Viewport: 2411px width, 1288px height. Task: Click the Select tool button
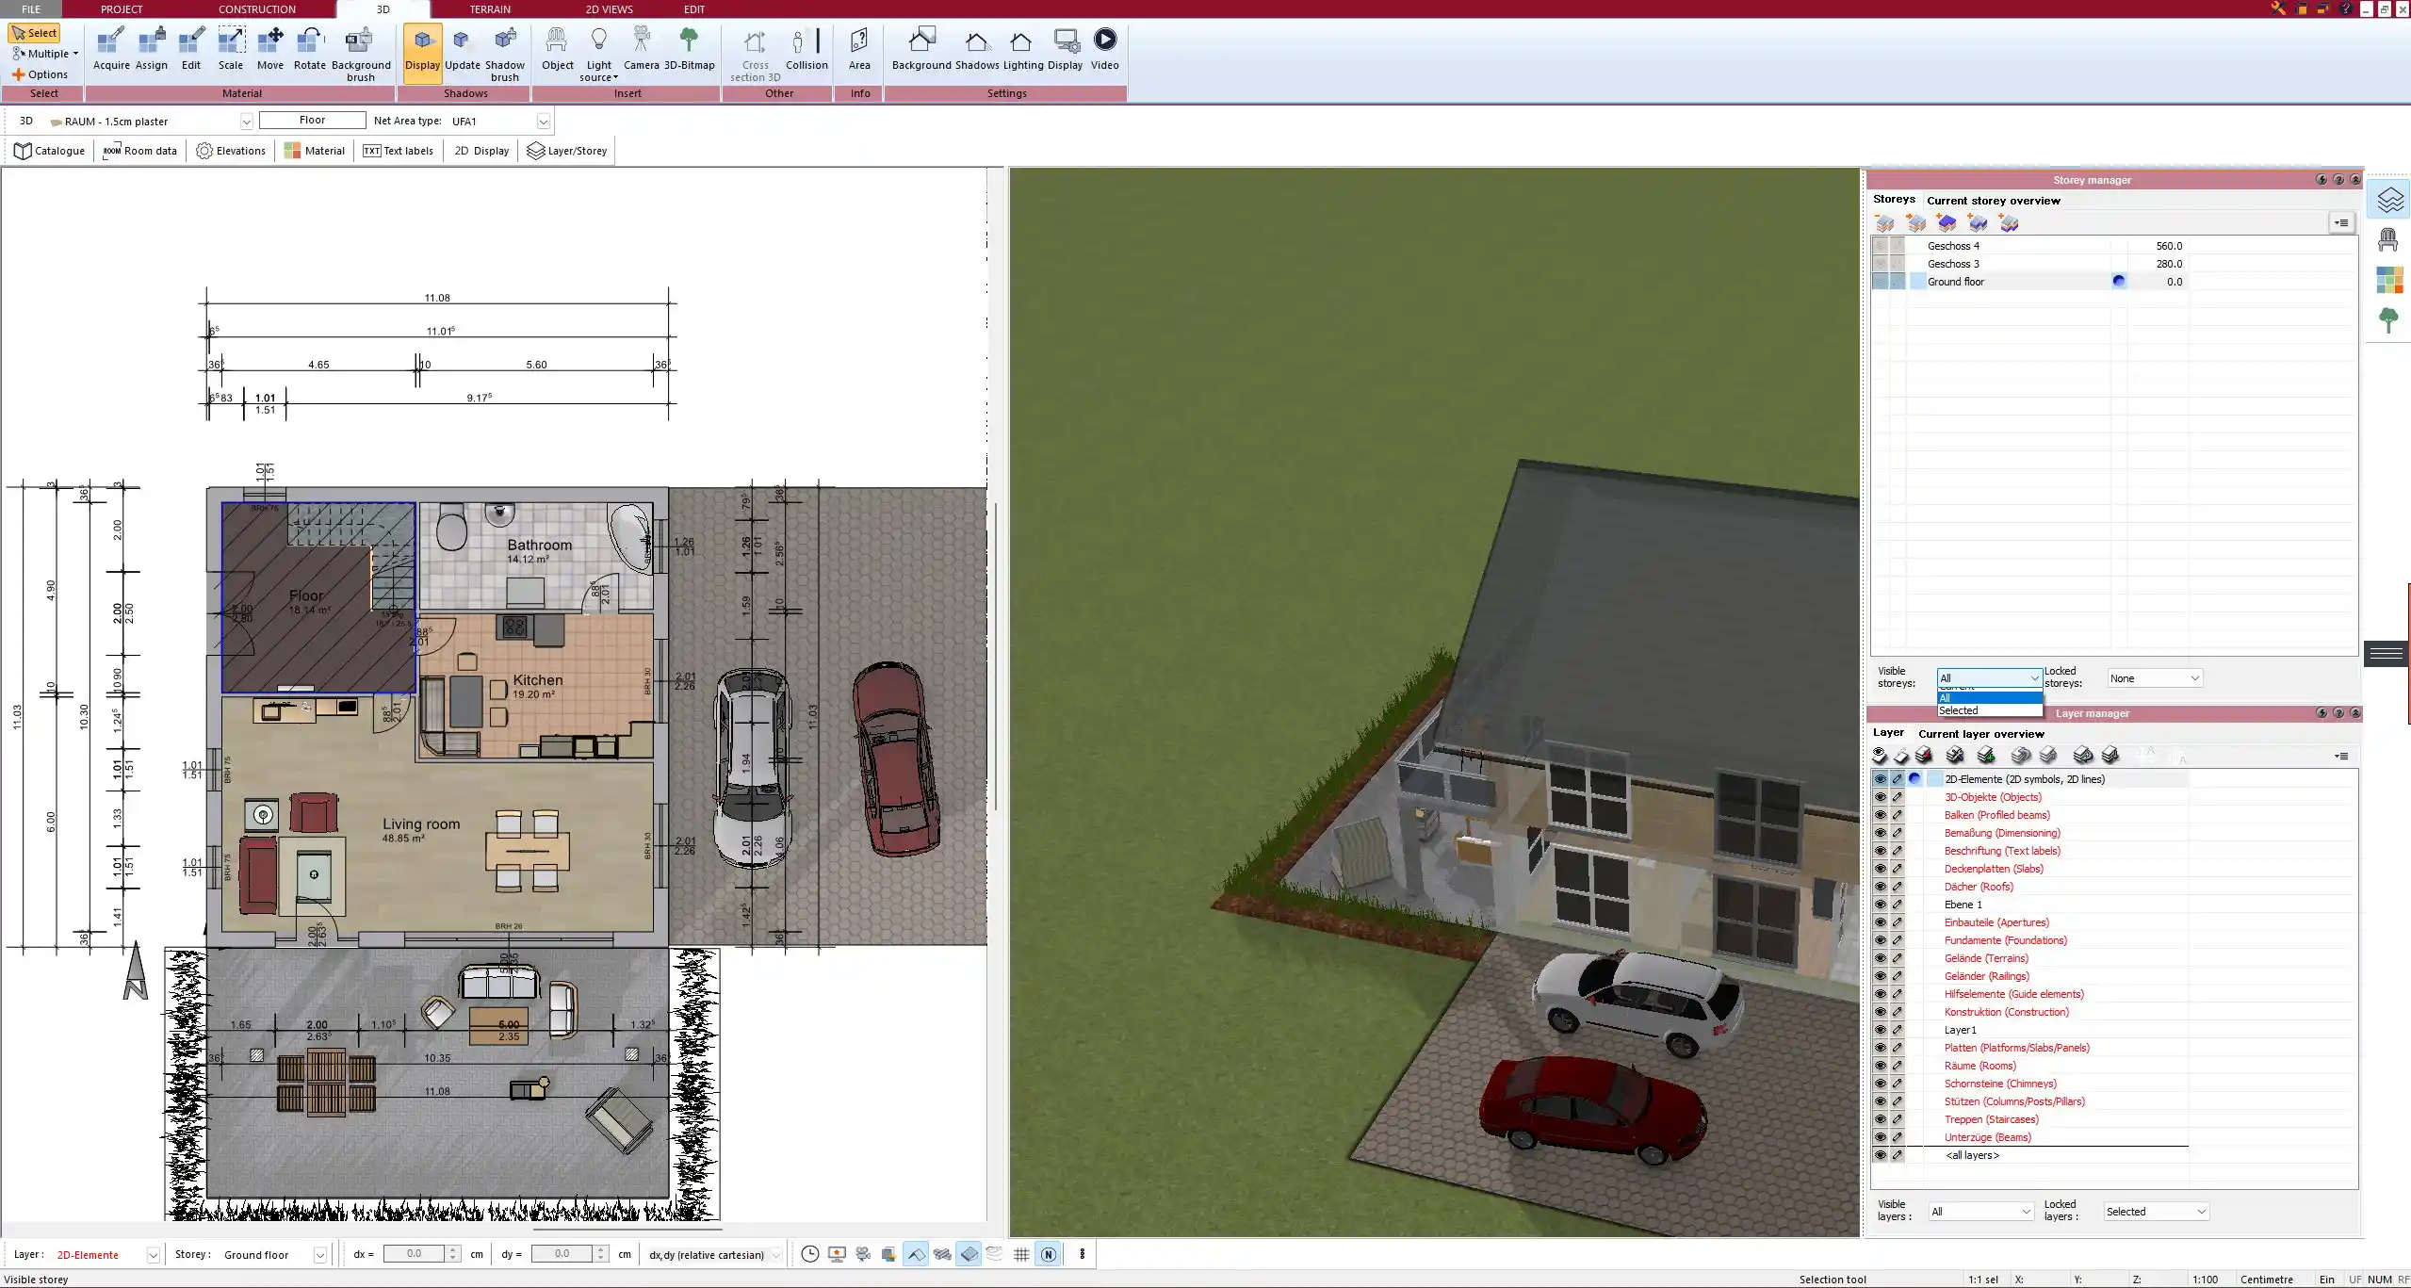click(x=34, y=33)
